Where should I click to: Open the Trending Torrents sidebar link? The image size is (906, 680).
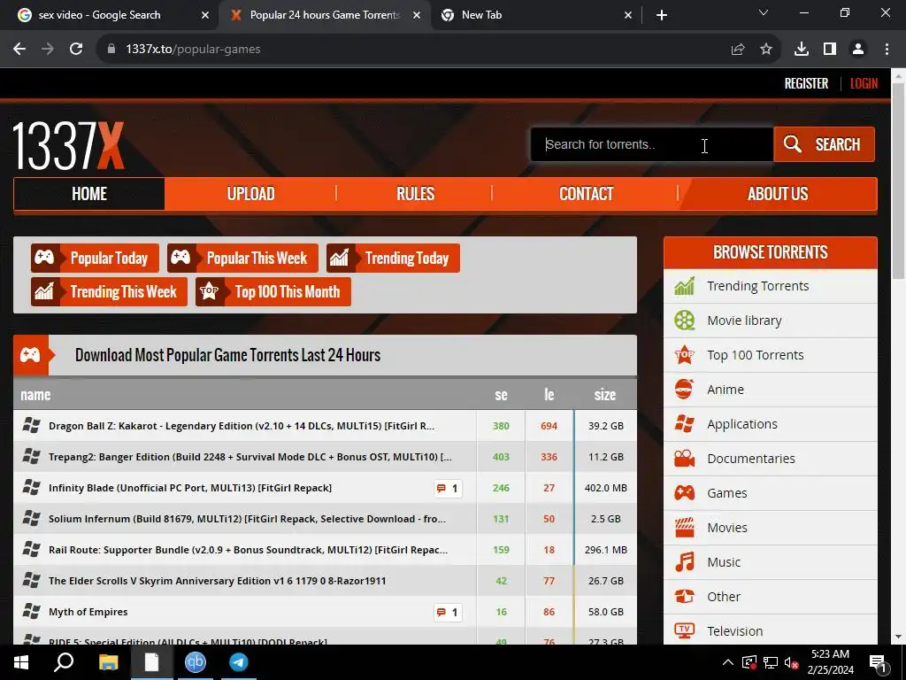coord(757,286)
